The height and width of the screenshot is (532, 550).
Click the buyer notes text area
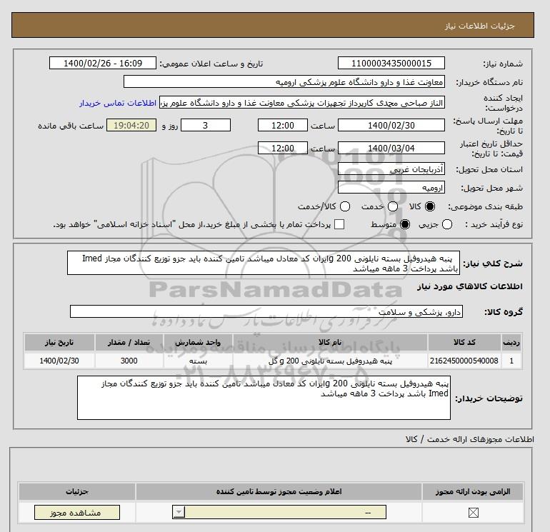pyautogui.click(x=264, y=398)
